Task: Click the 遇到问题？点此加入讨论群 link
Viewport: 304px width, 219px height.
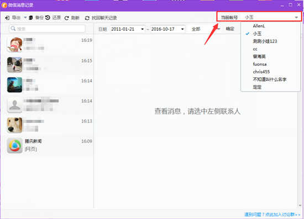Action: pyautogui.click(x=272, y=215)
